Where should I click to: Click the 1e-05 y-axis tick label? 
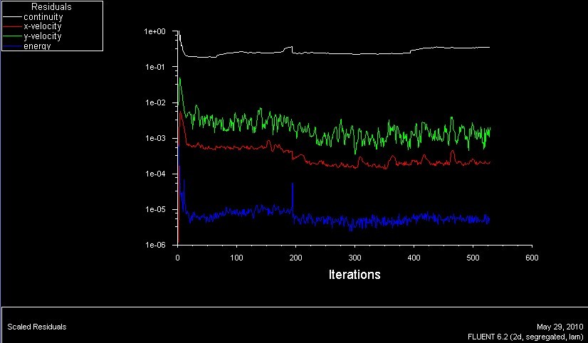tap(154, 210)
